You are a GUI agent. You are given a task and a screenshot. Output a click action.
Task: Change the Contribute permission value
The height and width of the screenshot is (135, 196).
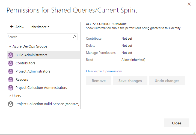(x=127, y=39)
